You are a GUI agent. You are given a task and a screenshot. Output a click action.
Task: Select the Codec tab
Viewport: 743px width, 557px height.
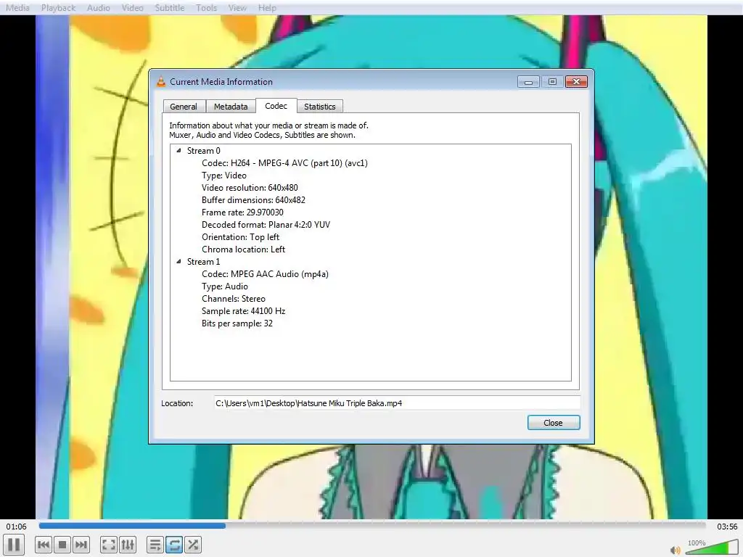pyautogui.click(x=276, y=106)
